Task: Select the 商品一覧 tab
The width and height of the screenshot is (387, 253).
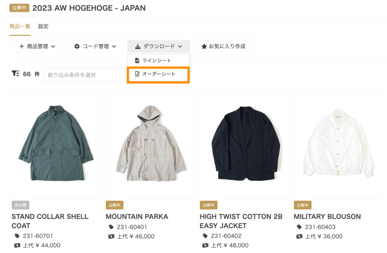Action: click(20, 26)
